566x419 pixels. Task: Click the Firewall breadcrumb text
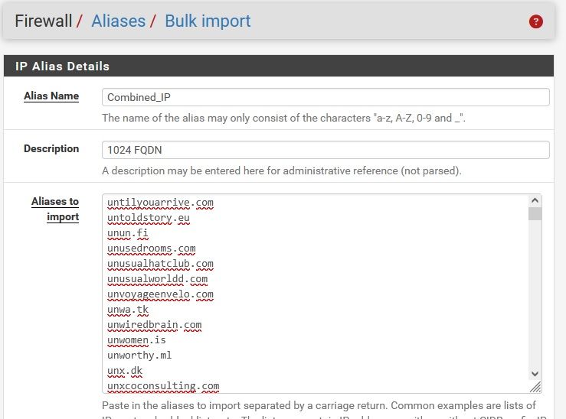click(44, 21)
